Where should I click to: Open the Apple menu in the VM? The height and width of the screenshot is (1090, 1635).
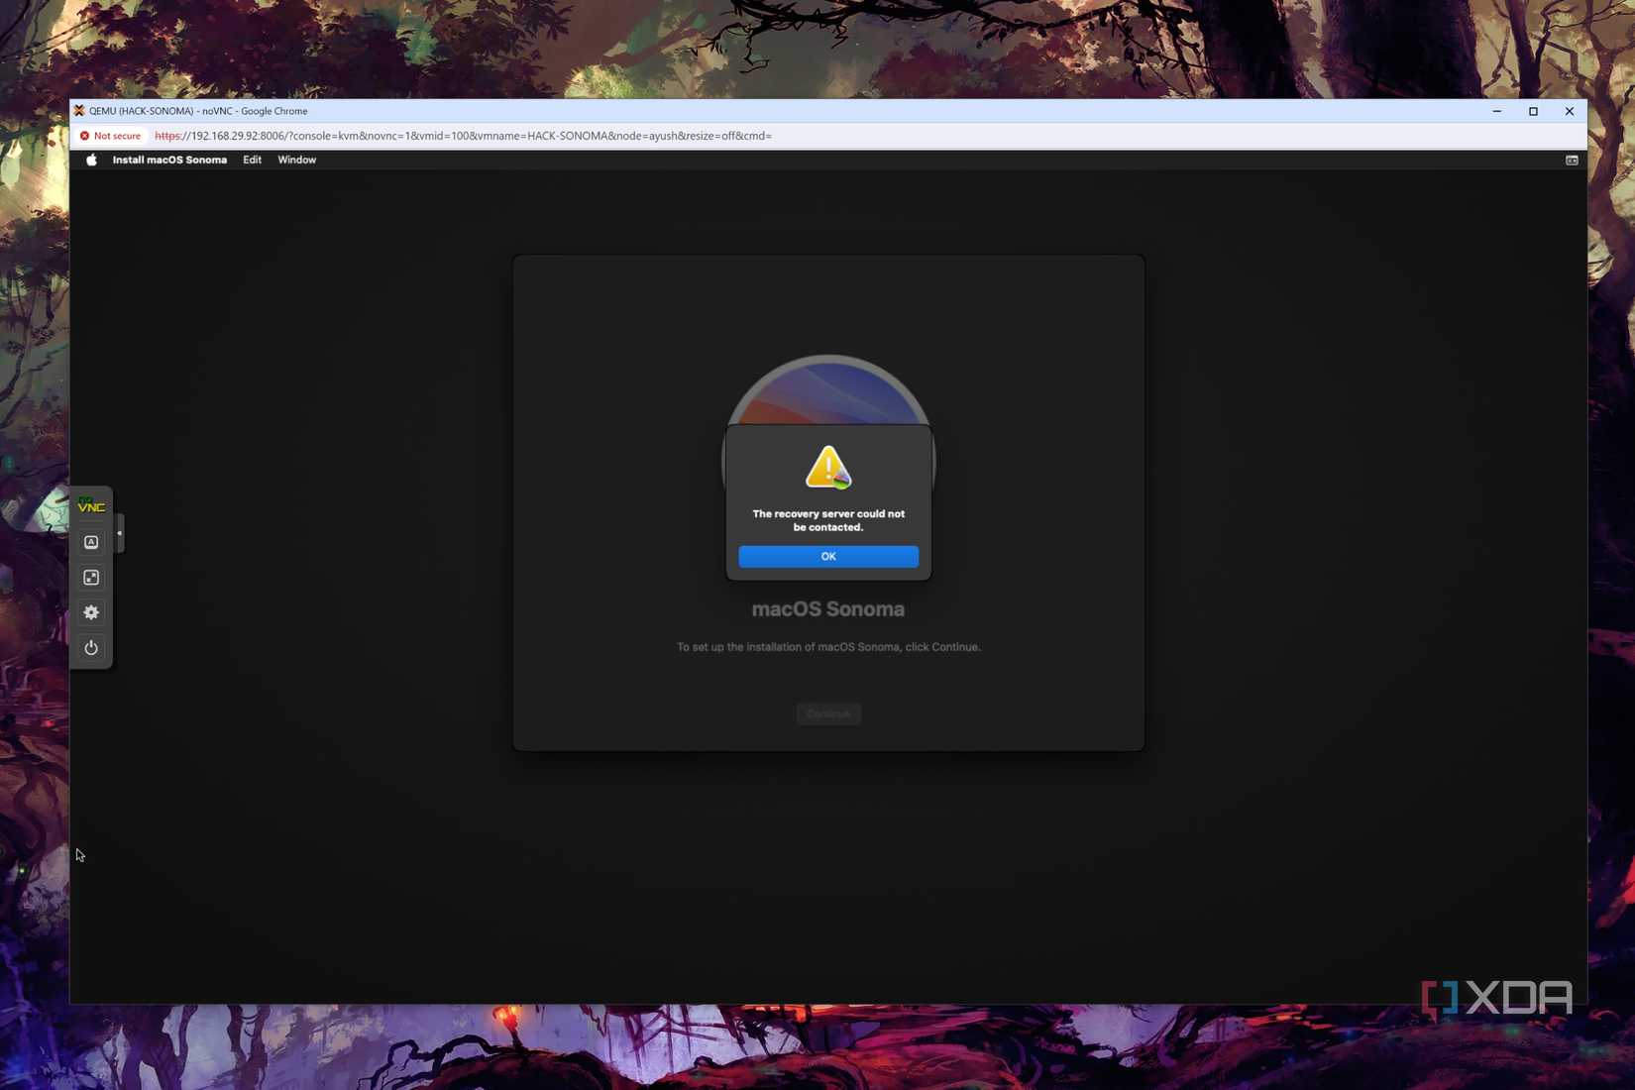click(x=91, y=160)
